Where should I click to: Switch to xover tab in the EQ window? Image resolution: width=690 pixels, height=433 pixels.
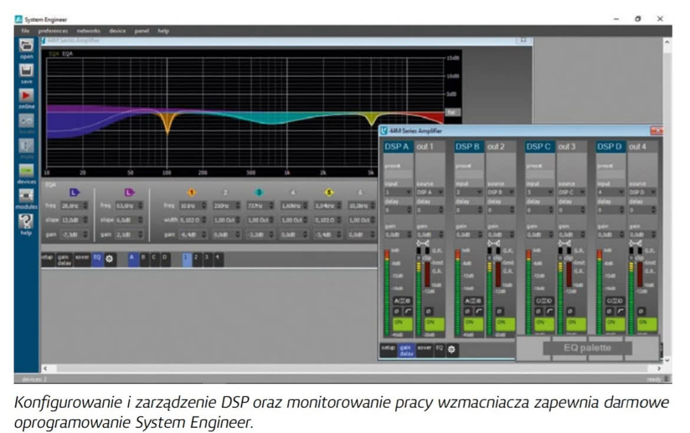(x=83, y=259)
